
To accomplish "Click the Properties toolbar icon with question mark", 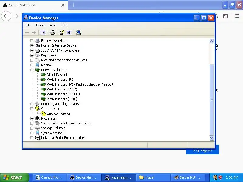I will [62, 32].
